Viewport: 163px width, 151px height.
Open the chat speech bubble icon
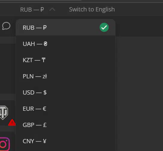[x=6, y=26]
